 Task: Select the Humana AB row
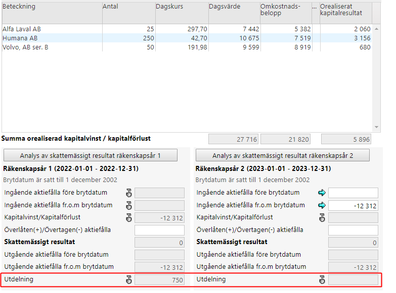pos(187,38)
